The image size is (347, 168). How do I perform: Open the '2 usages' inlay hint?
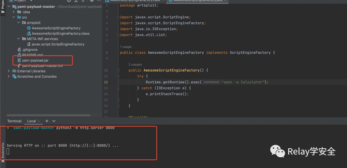(135, 64)
